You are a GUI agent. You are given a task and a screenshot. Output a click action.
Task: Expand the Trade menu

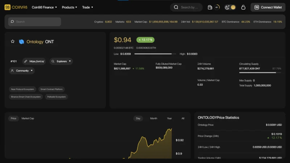pos(87,7)
